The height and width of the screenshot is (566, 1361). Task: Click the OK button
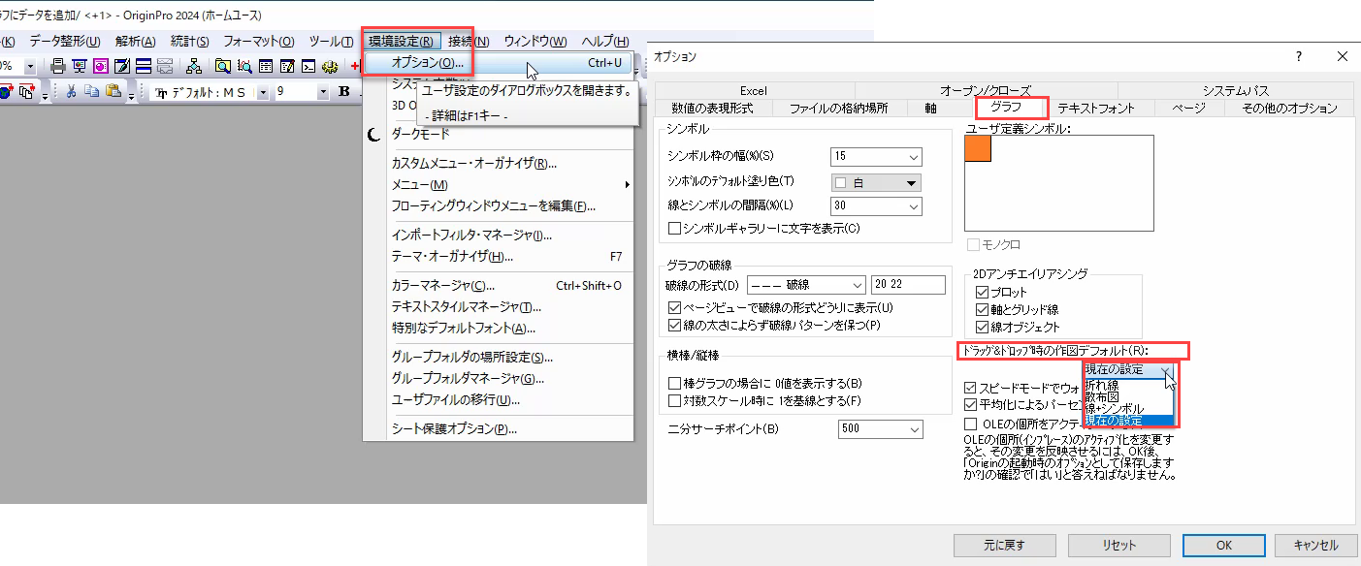click(x=1224, y=545)
